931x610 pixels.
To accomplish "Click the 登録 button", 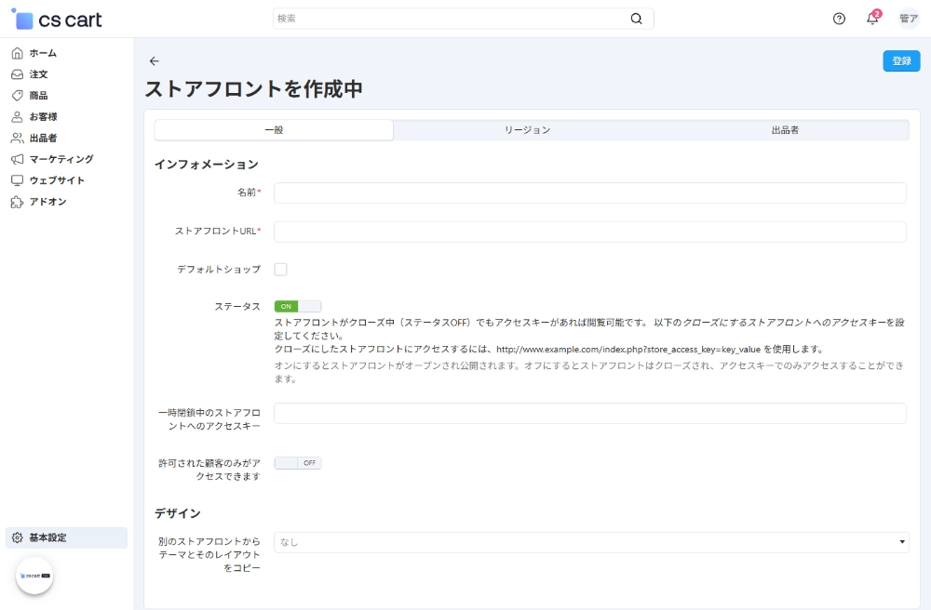I will [900, 61].
